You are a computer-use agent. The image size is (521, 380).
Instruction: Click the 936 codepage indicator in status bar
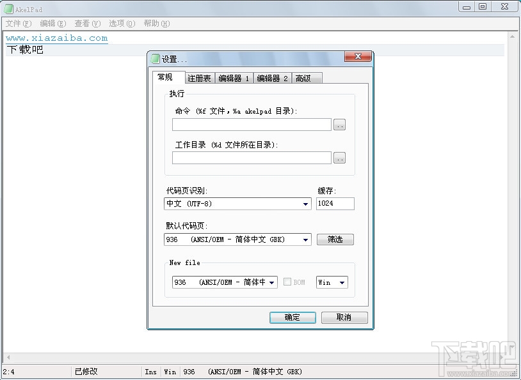point(189,371)
